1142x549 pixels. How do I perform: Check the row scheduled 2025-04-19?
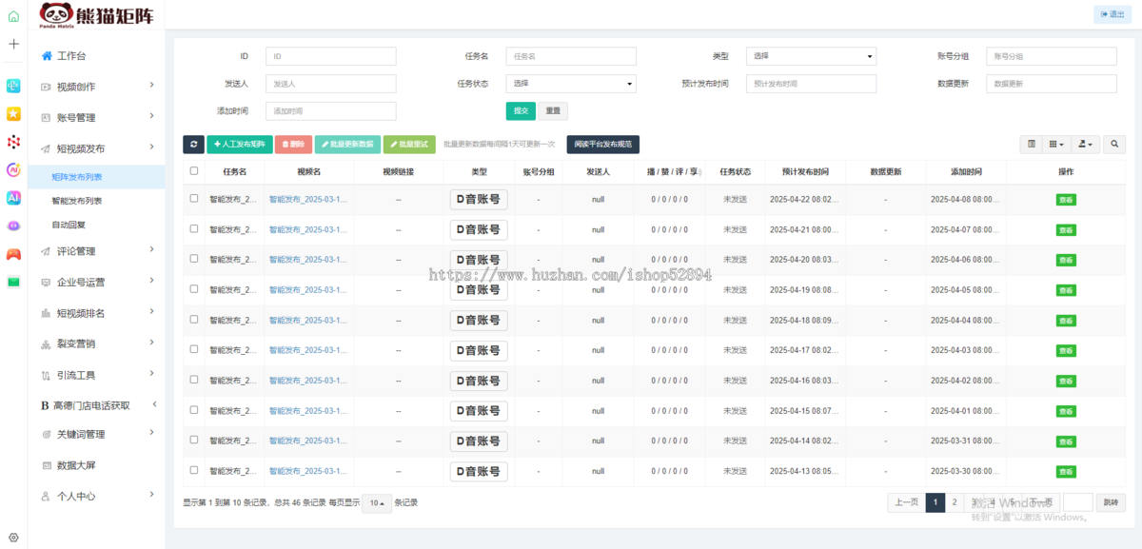click(x=194, y=289)
